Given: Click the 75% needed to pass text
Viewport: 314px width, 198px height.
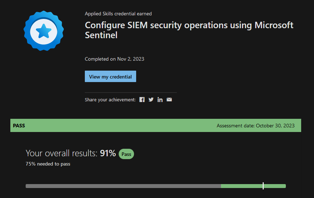Looking at the screenshot, I should pos(48,164).
